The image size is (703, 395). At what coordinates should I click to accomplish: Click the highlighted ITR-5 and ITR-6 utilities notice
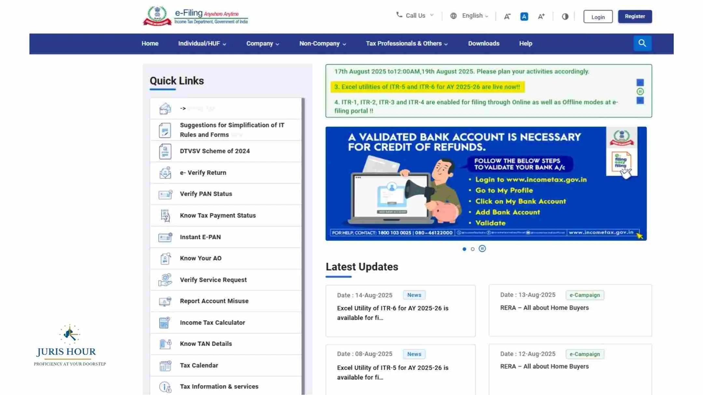coord(427,87)
